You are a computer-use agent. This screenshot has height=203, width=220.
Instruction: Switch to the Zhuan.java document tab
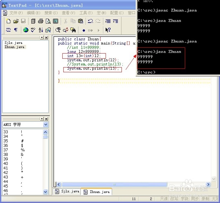pyautogui.click(x=96, y=192)
